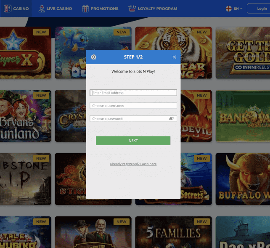Open the wizard Secrets game thumbnail
Viewport: 270px width, 248px height.
pyautogui.click(x=196, y=179)
